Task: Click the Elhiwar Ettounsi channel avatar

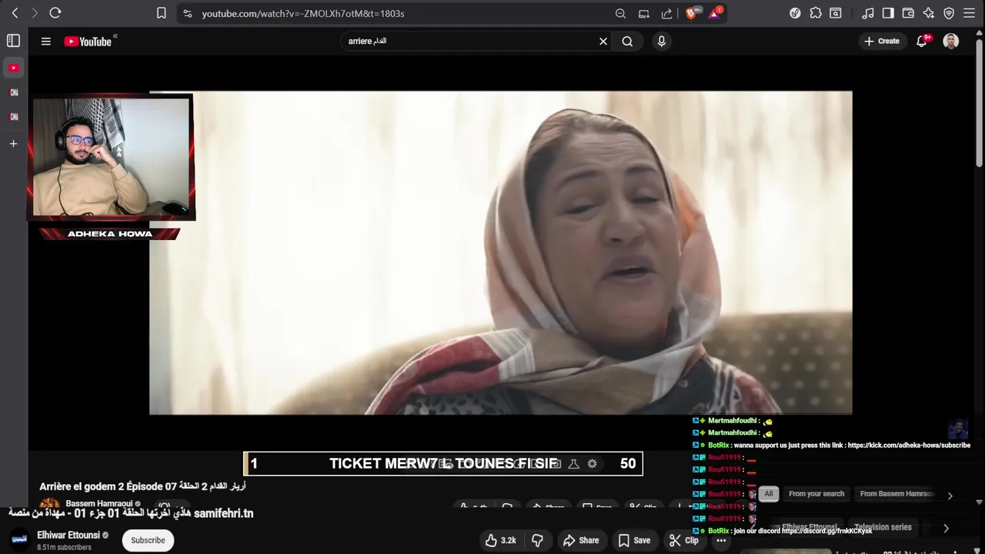Action: tap(20, 540)
